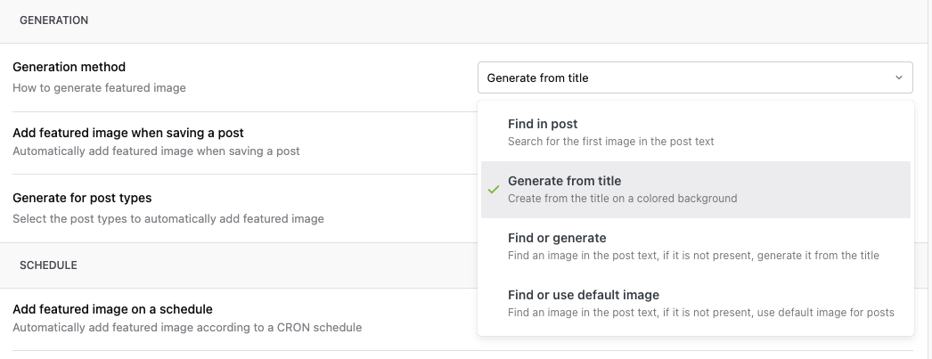Choose "Generate from title" in the list

[564, 181]
